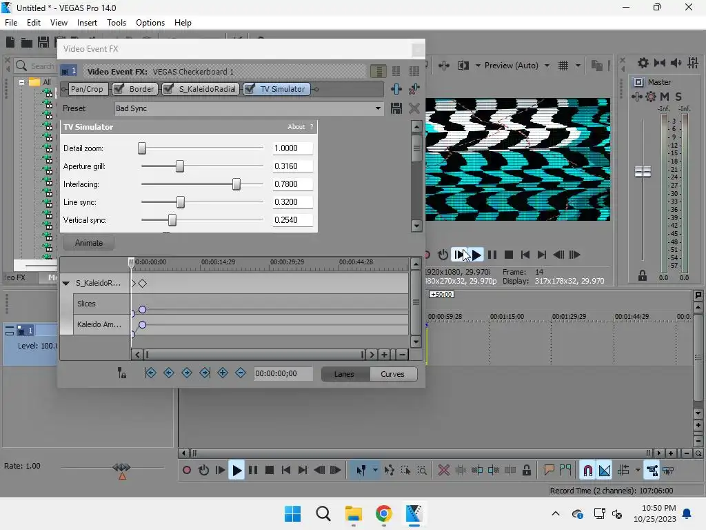
Task: Play from start in main transport
Action: [x=220, y=471]
